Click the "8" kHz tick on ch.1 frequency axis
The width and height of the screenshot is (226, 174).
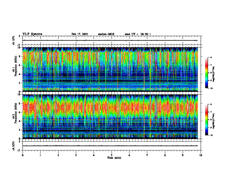[x=20, y=56]
